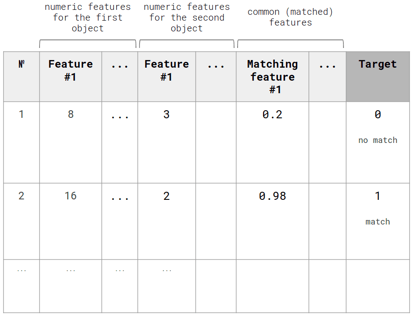Click the ellipsis header before the Target column
The width and height of the screenshot is (413, 315).
pos(327,65)
